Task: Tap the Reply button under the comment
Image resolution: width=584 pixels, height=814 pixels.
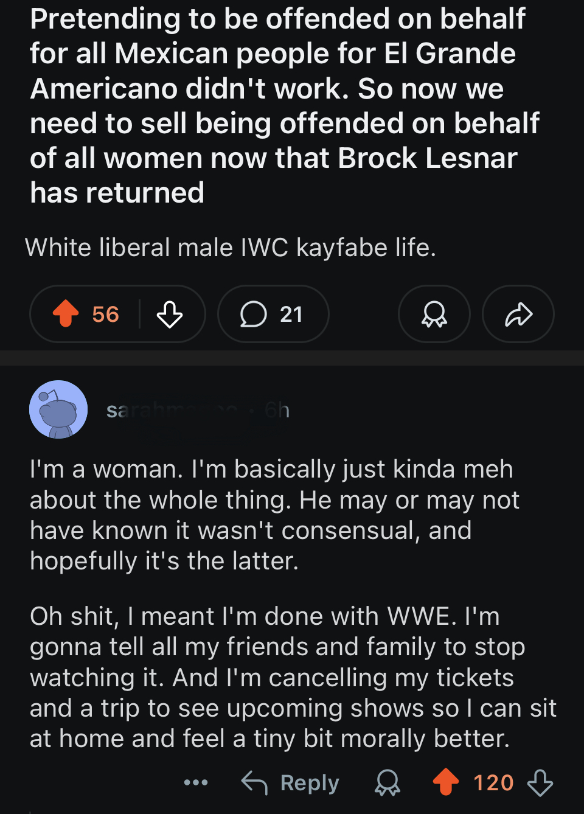Action: 290,782
